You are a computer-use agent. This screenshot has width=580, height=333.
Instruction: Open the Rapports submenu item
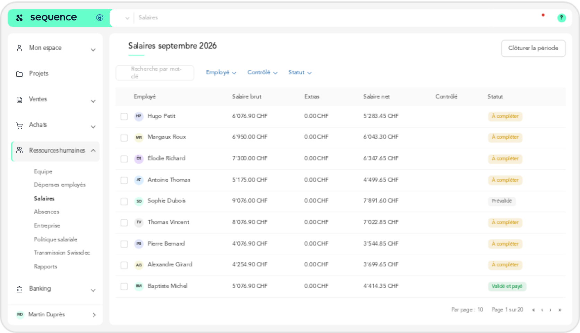pyautogui.click(x=45, y=266)
